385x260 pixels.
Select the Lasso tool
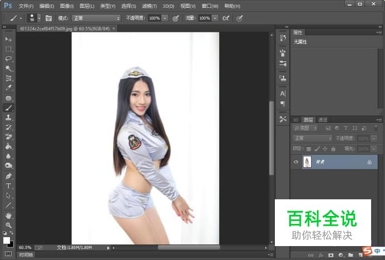(x=8, y=58)
